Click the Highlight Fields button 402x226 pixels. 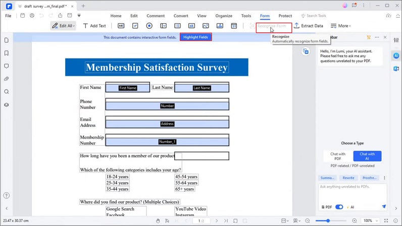[x=195, y=37]
